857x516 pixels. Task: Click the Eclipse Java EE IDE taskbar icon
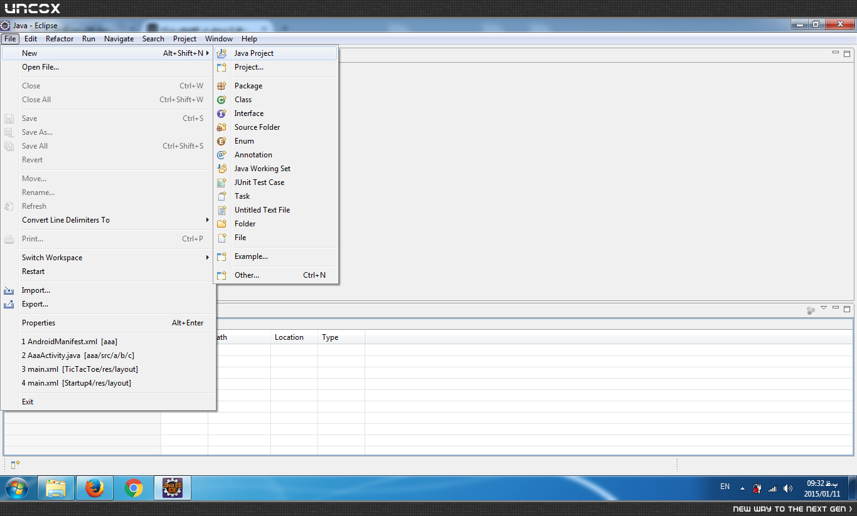pyautogui.click(x=173, y=488)
